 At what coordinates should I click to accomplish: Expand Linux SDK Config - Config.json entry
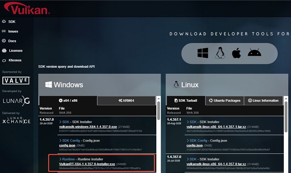(x=207, y=141)
